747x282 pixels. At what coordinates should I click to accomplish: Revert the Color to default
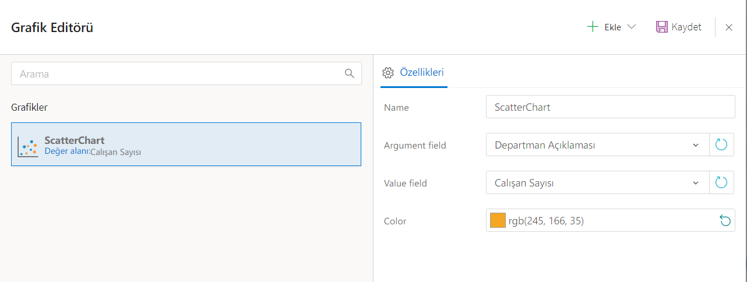click(x=725, y=221)
